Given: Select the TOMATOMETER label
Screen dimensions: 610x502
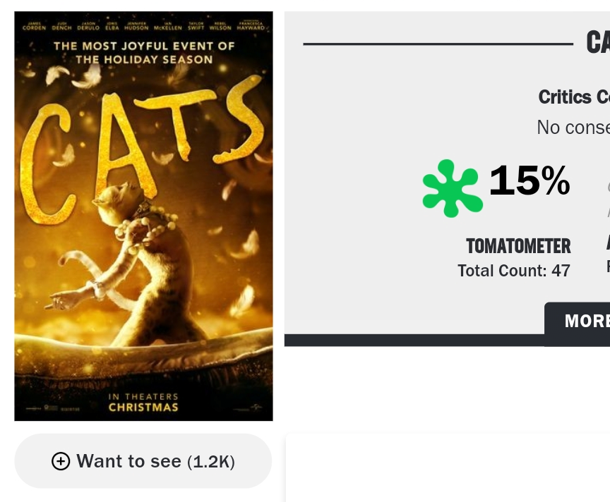Looking at the screenshot, I should (518, 246).
